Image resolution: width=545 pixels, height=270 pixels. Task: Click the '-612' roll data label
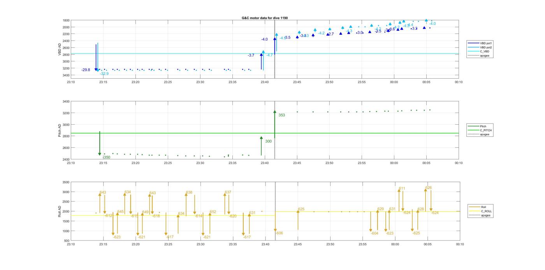[x=108, y=215]
